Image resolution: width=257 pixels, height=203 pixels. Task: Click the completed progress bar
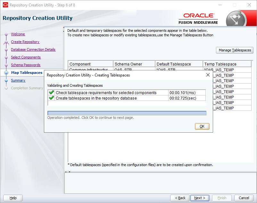[127, 113]
